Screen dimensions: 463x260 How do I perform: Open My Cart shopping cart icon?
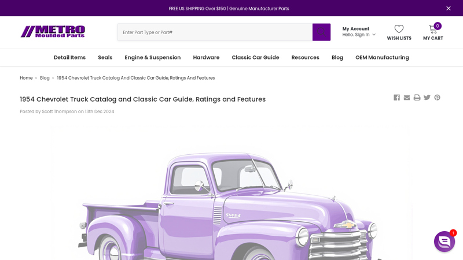click(433, 29)
